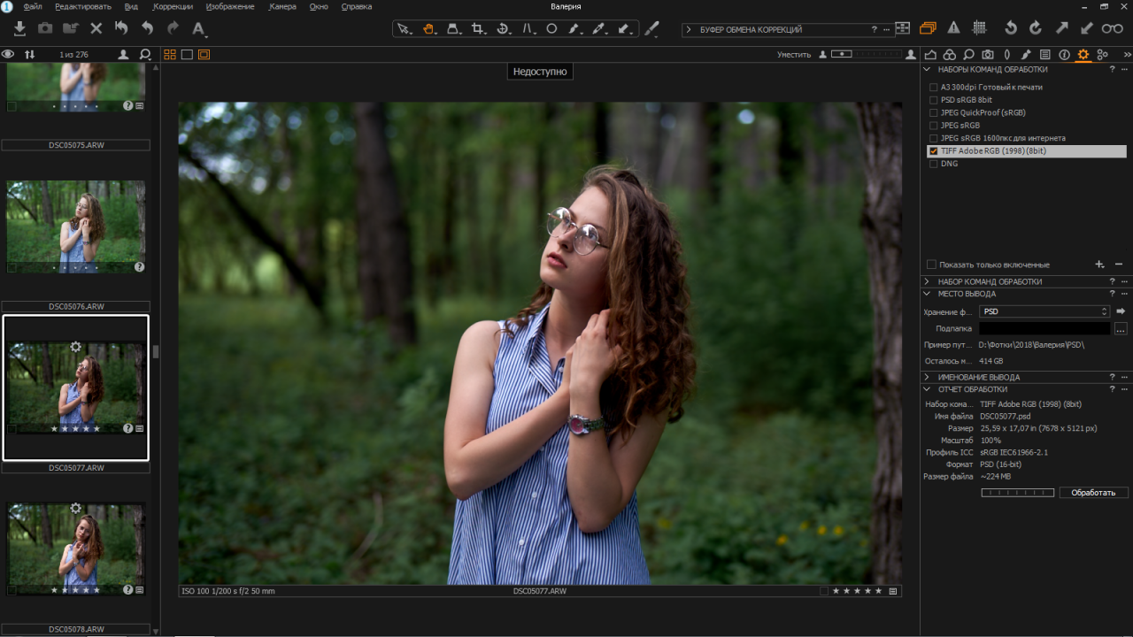Collapse 'Отчет обработки' panel
The height and width of the screenshot is (637, 1133).
point(928,389)
